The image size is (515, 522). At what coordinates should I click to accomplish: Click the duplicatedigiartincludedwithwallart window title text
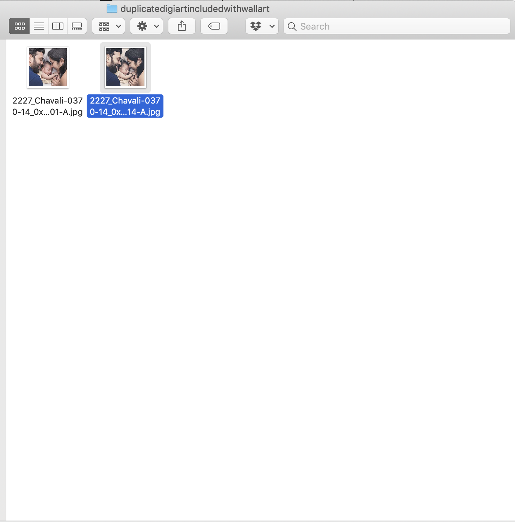(195, 9)
